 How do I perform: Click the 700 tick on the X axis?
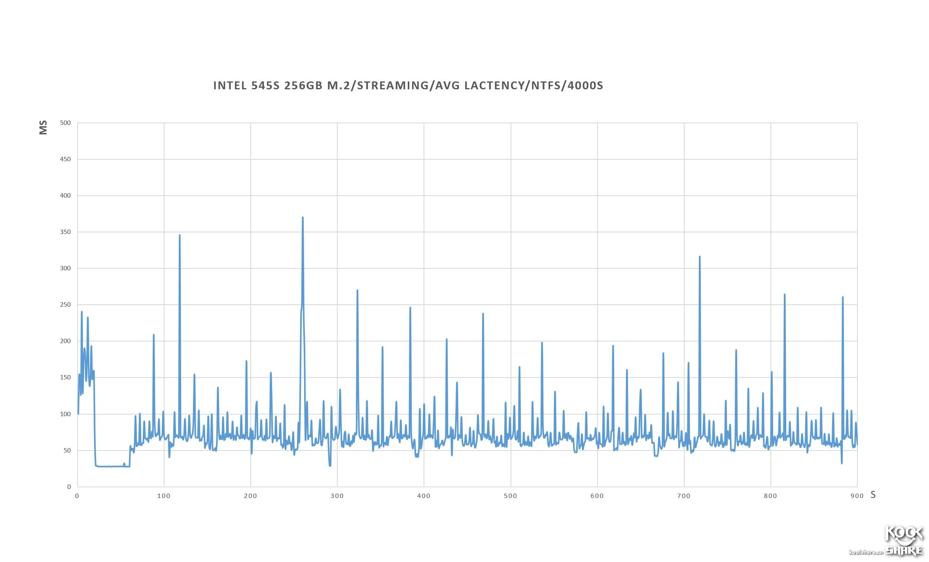point(684,496)
